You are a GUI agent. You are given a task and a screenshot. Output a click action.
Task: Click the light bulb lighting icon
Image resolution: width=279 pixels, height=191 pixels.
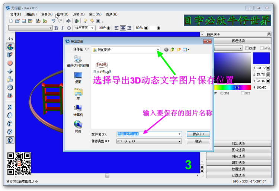(85, 21)
